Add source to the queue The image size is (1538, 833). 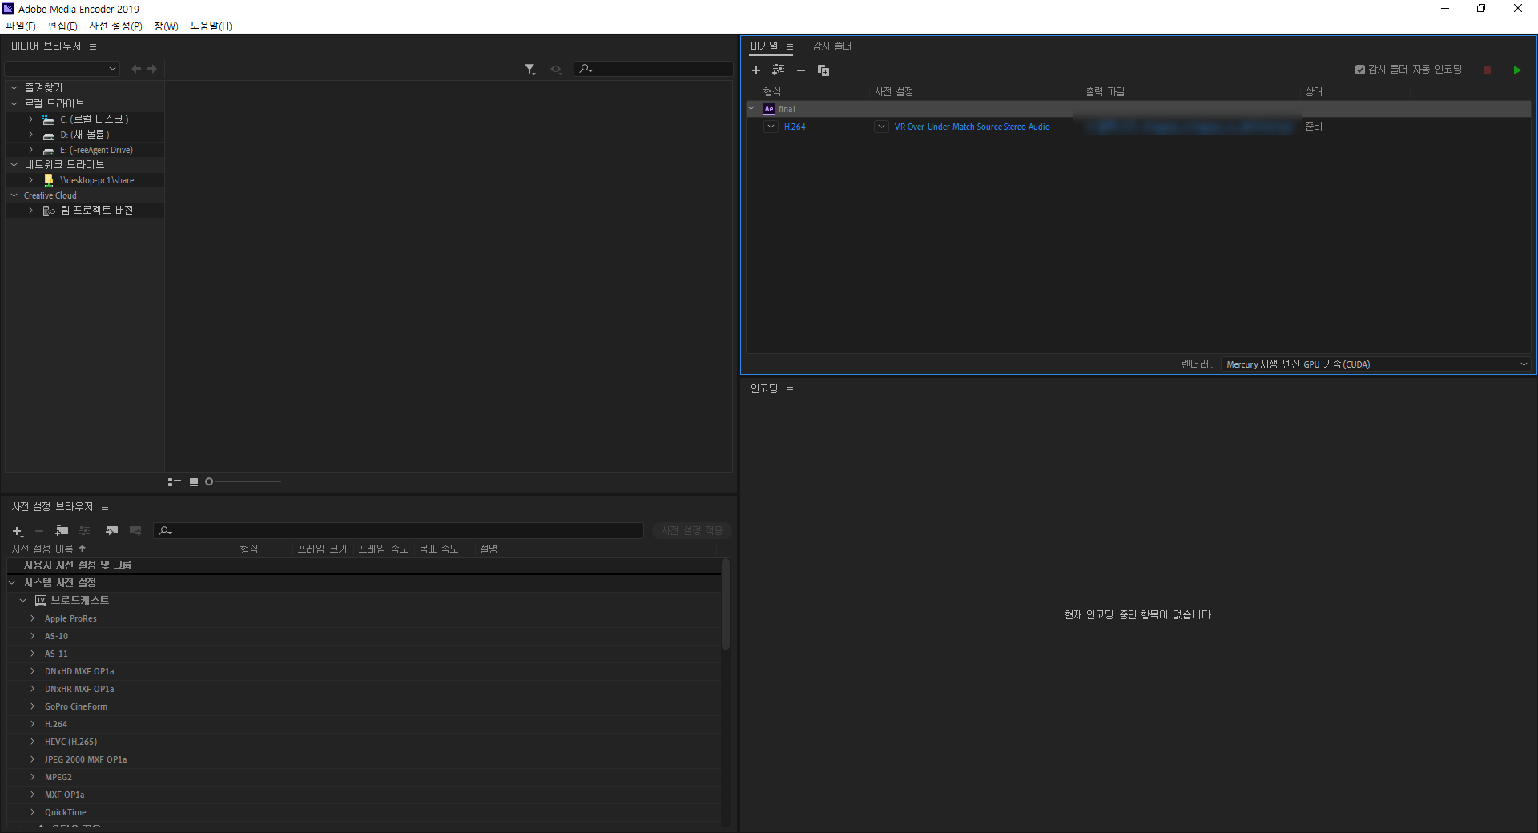click(x=755, y=70)
